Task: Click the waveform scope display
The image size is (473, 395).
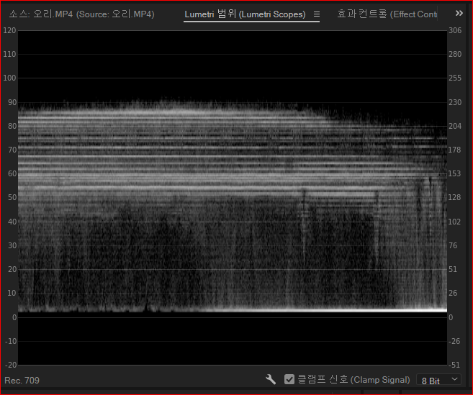Action: 233,197
